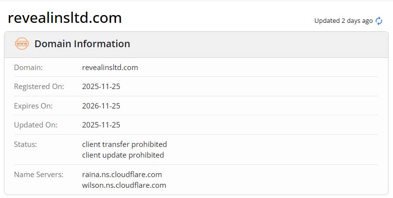
Task: Click name server raina.ns.cloudflare.com
Action: [122, 174]
